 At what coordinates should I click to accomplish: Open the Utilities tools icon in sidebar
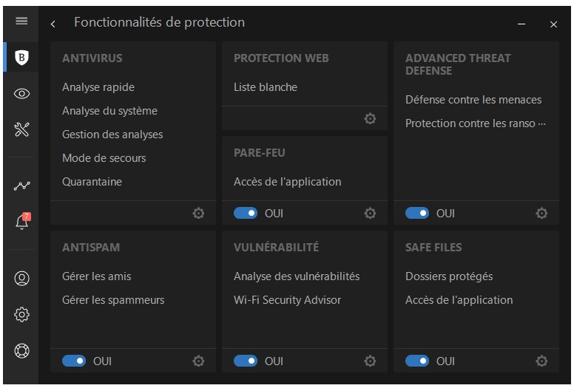tap(22, 130)
